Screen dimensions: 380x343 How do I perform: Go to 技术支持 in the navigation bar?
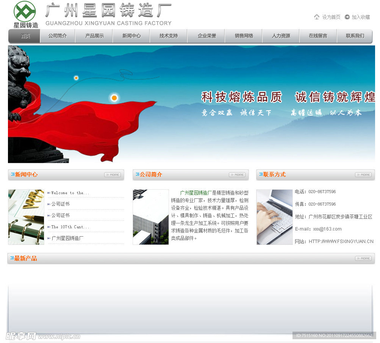tap(169, 36)
